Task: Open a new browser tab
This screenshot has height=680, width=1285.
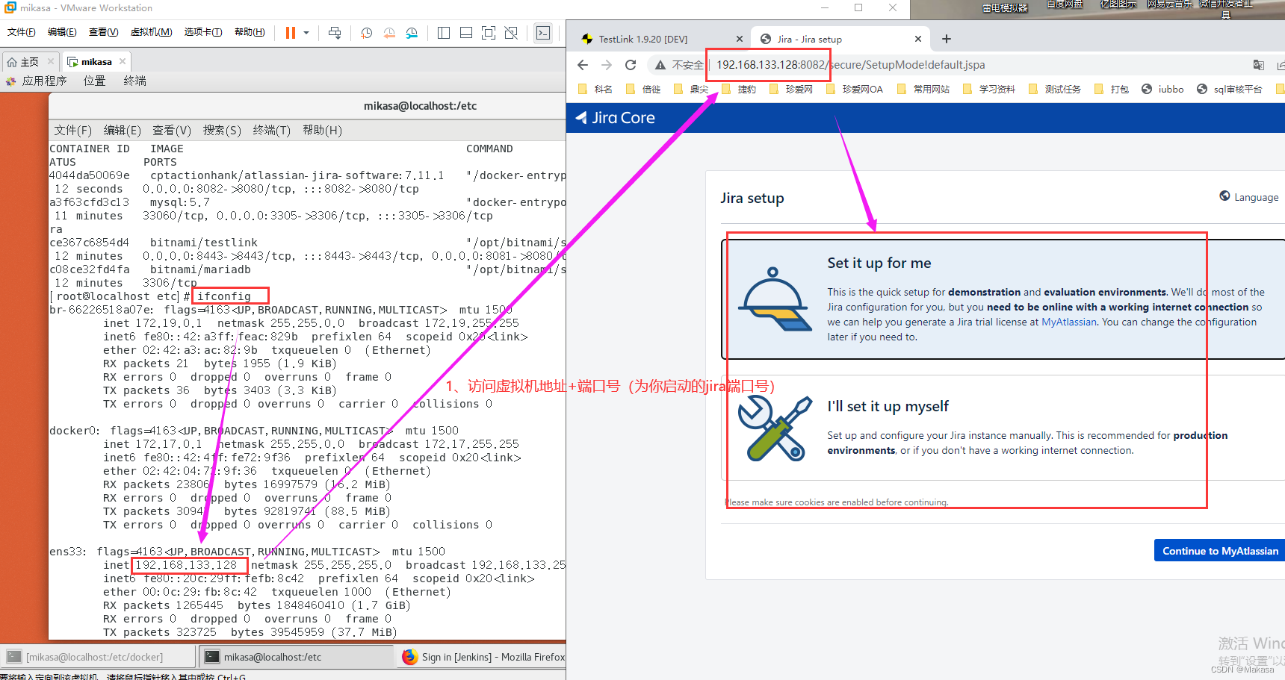Action: [947, 39]
